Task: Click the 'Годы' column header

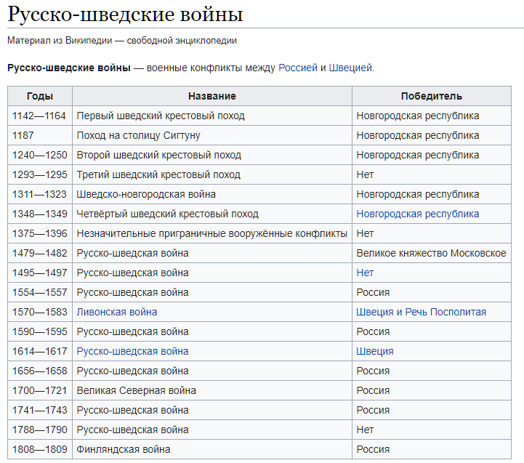Action: (x=40, y=96)
